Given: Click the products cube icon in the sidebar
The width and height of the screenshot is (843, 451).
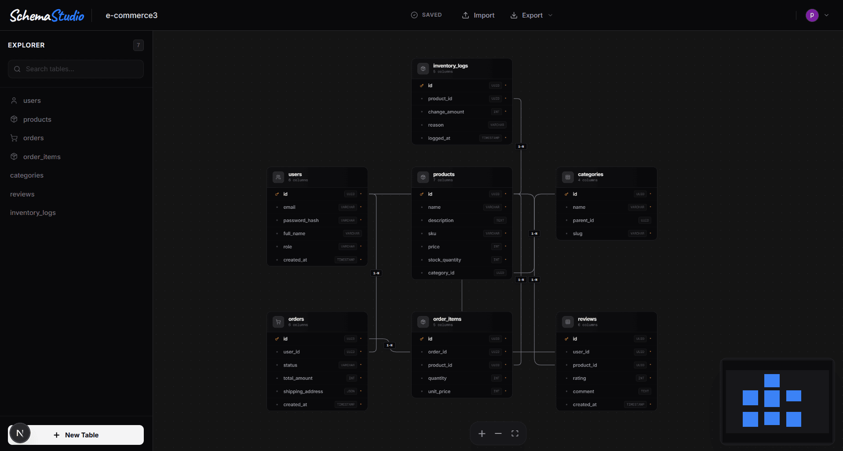Looking at the screenshot, I should click(x=14, y=119).
